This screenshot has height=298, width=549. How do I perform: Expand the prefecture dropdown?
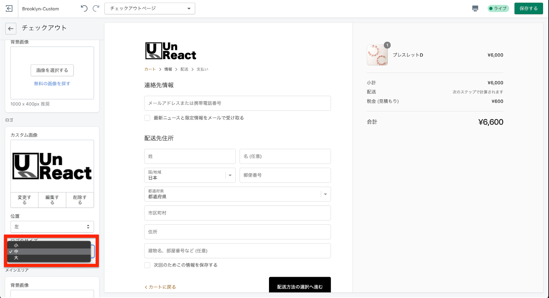[x=237, y=194]
